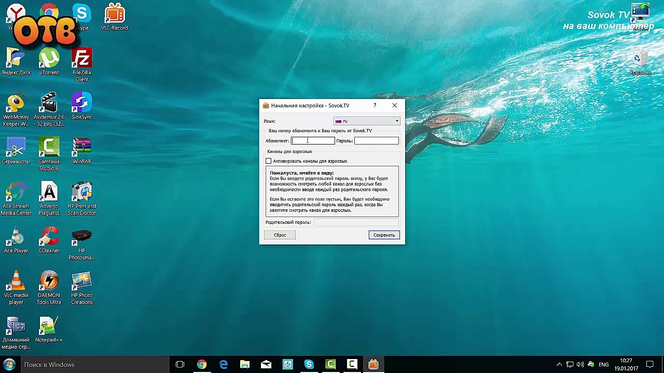Open CCleaner desktop shortcut
This screenshot has height=373, width=664.
coord(49,238)
